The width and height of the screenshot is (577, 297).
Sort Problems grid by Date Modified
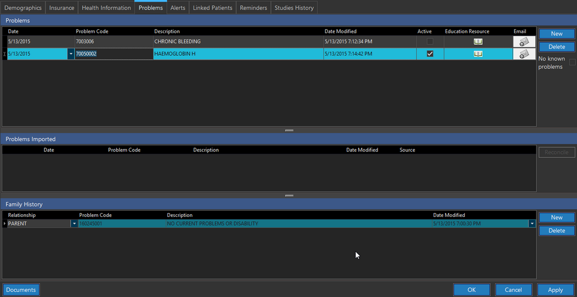[x=340, y=31]
